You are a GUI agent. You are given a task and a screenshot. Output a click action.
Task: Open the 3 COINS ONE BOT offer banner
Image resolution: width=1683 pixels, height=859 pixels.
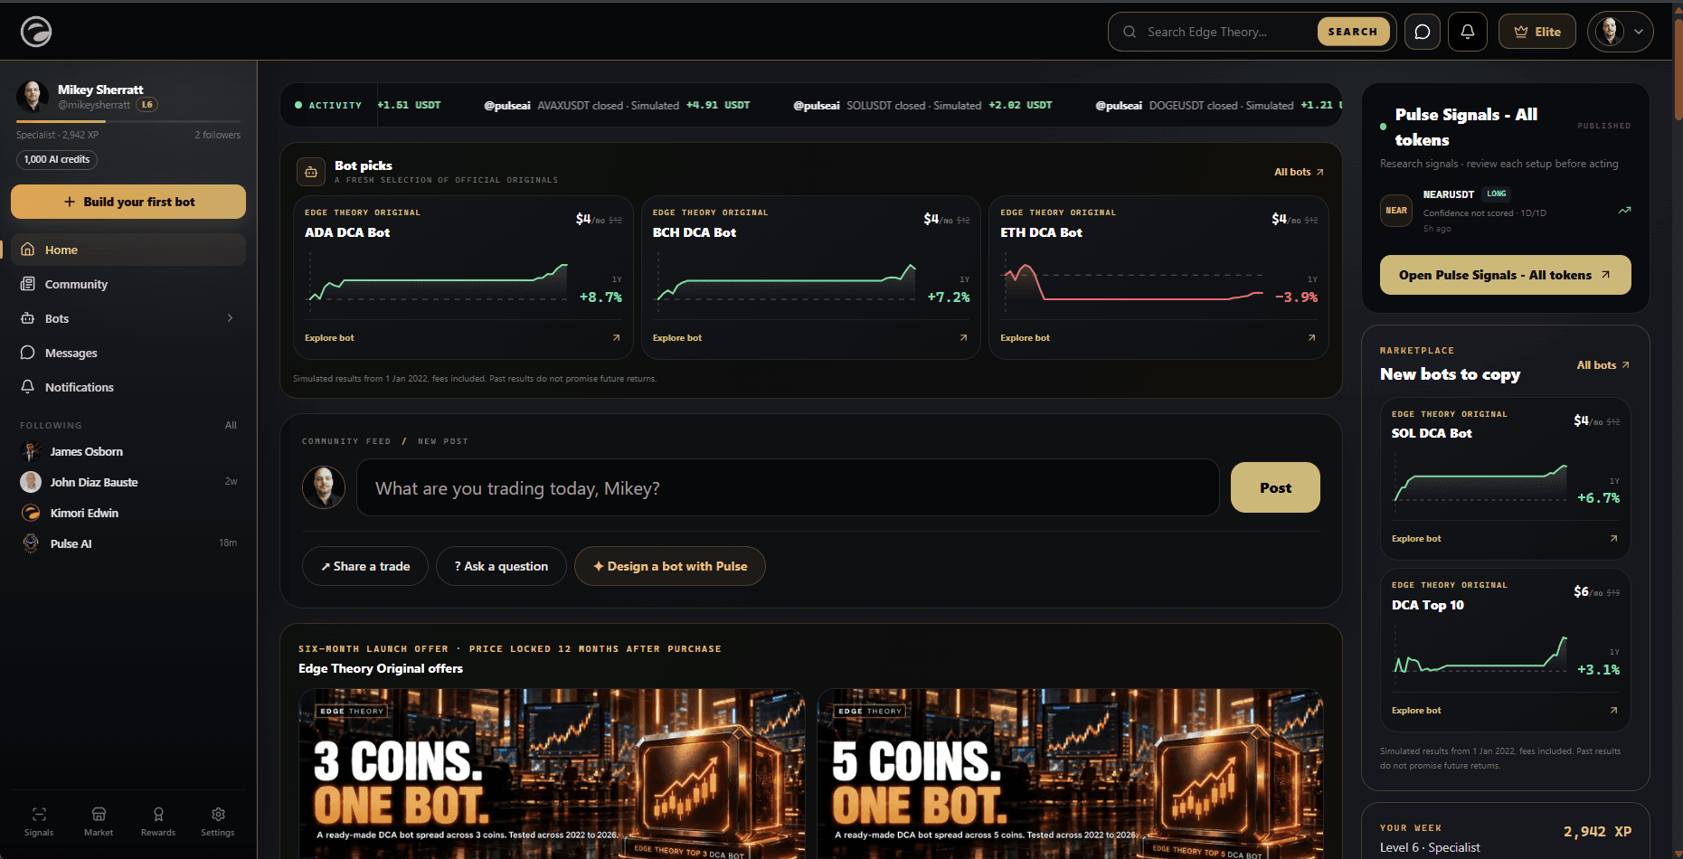tap(552, 774)
